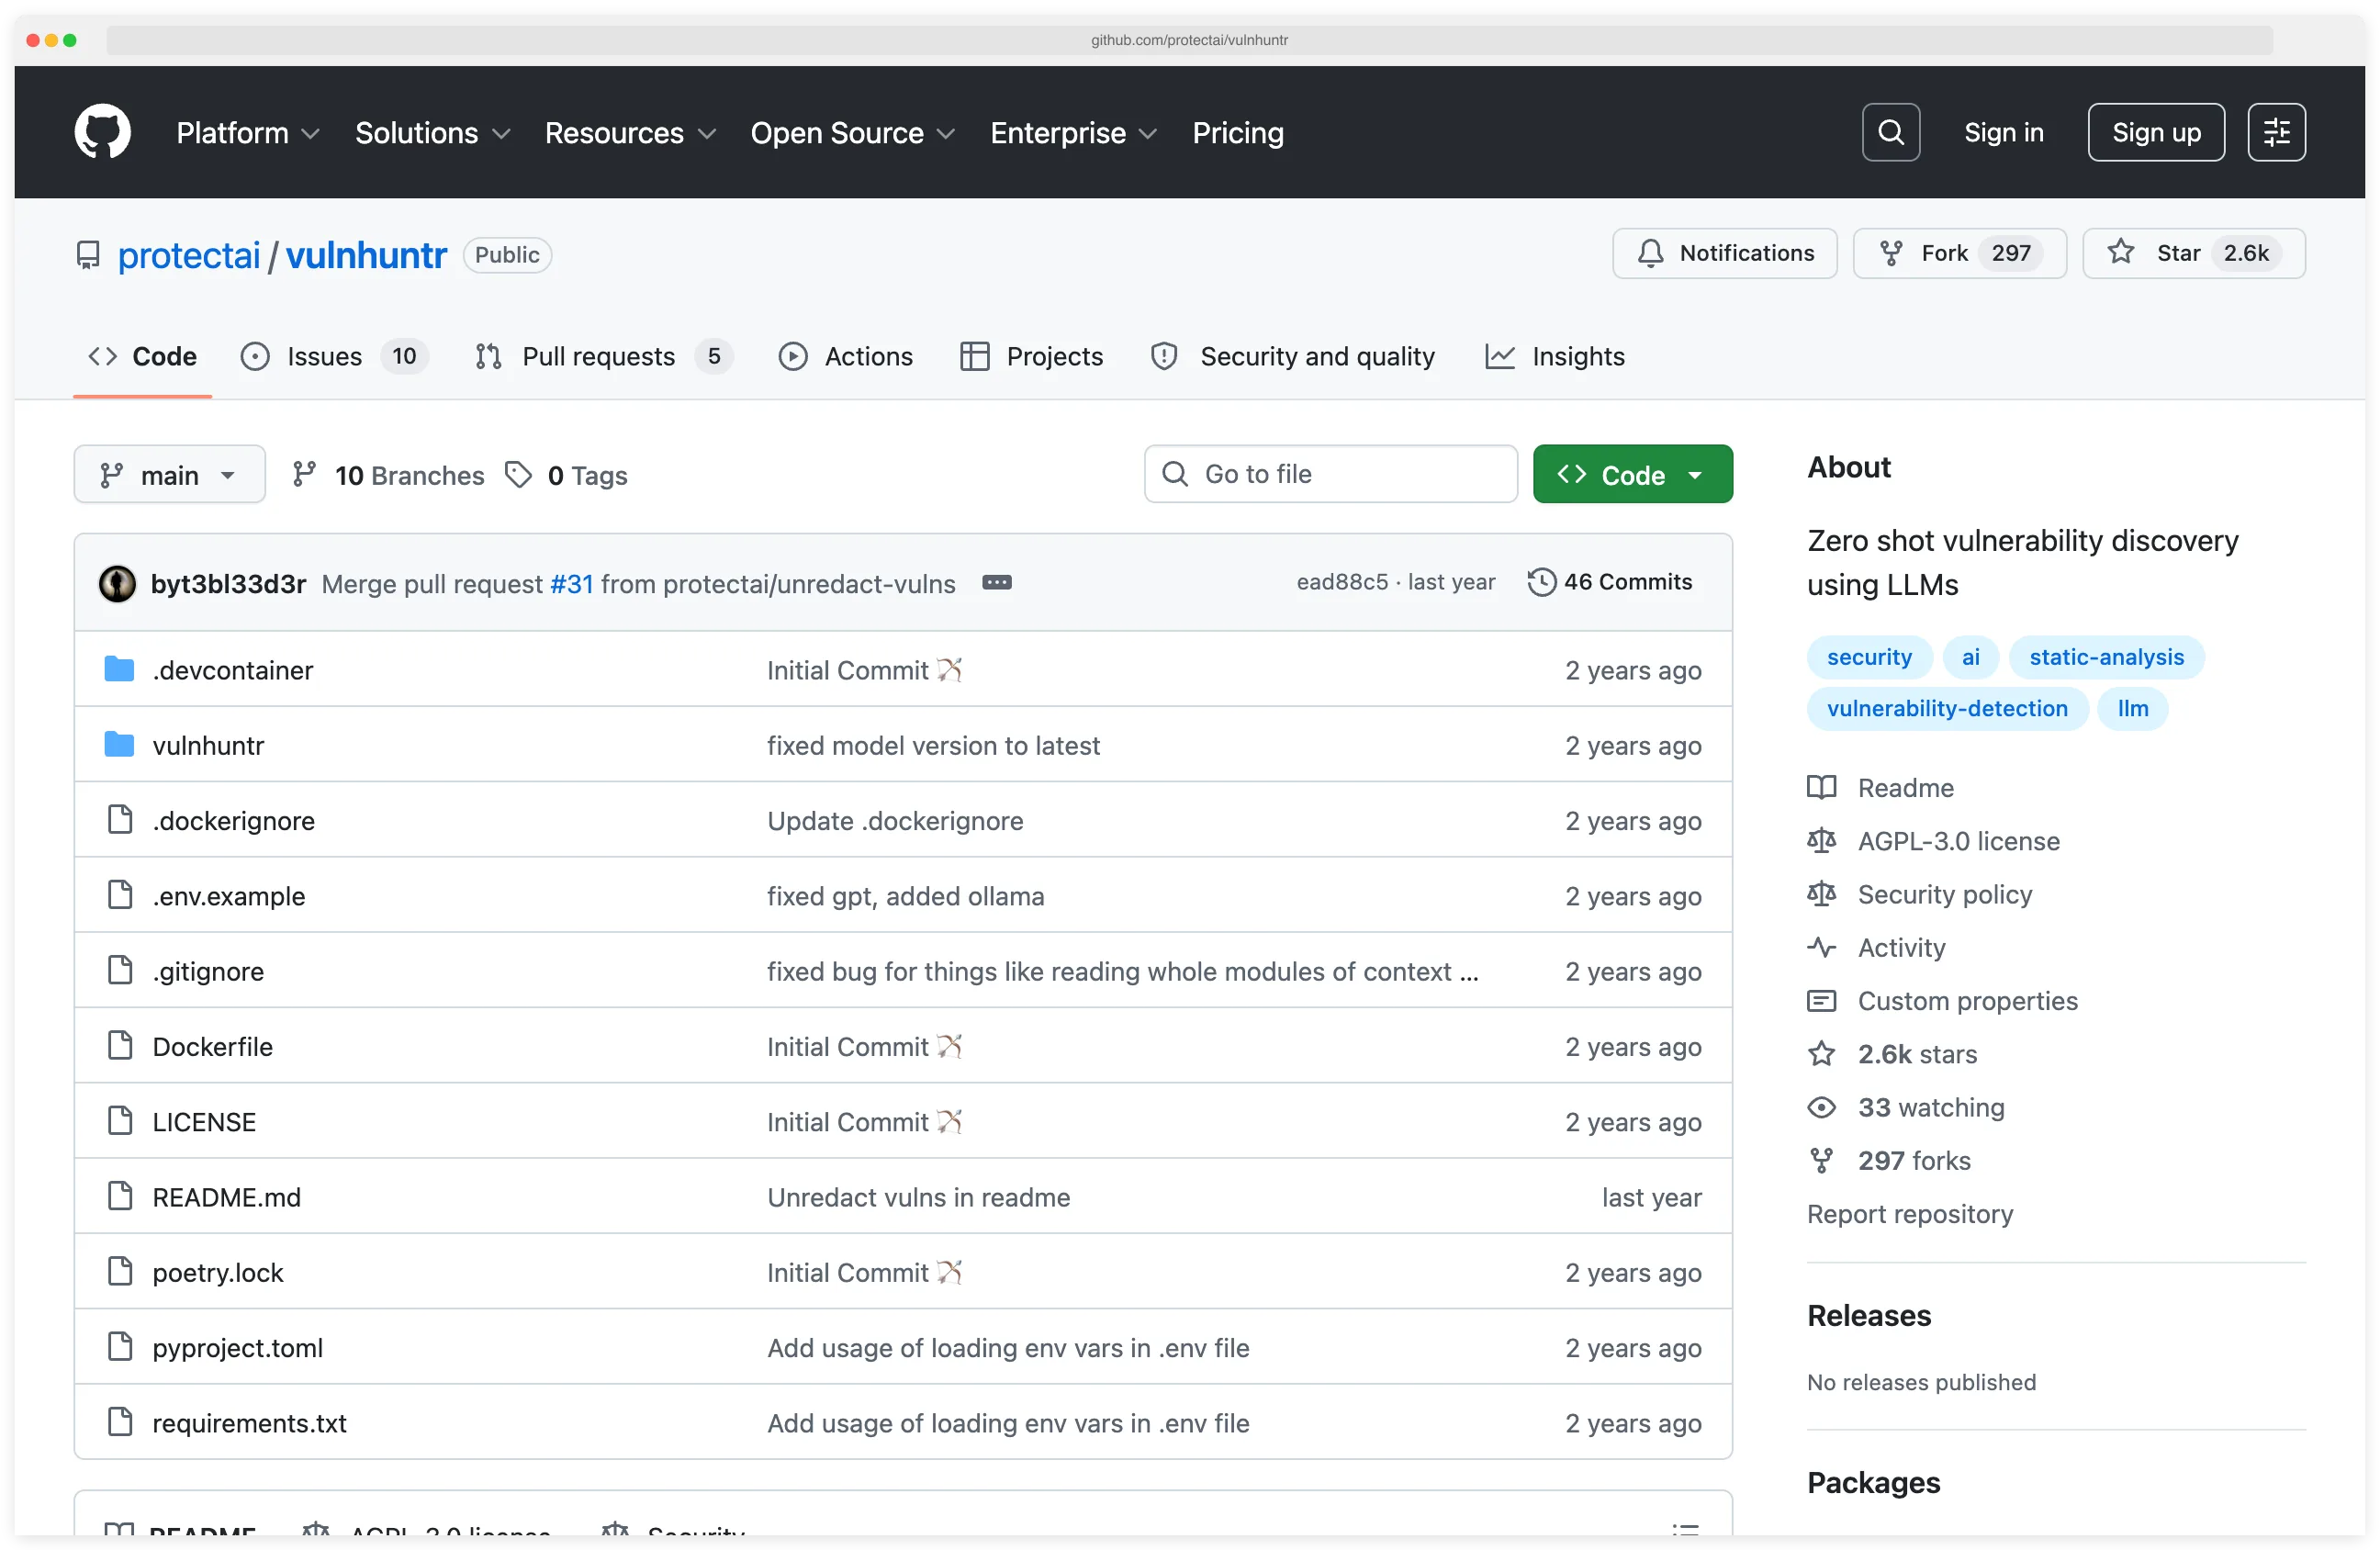Click the GitHub logo in the navigation bar
This screenshot has width=2380, height=1550.
102,131
